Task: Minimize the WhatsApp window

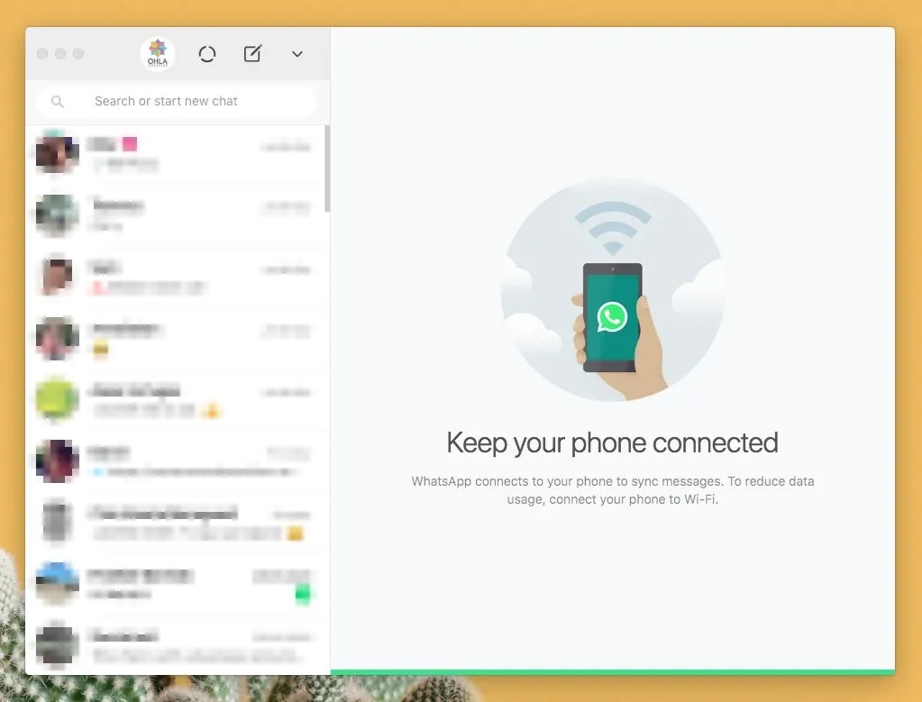Action: click(60, 53)
